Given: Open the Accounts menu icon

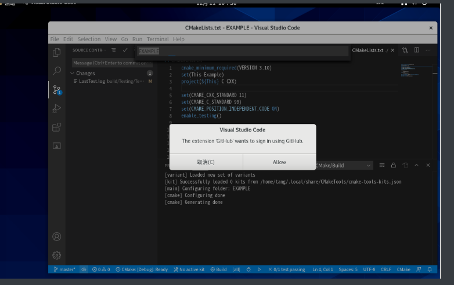Looking at the screenshot, I should pyautogui.click(x=57, y=237).
